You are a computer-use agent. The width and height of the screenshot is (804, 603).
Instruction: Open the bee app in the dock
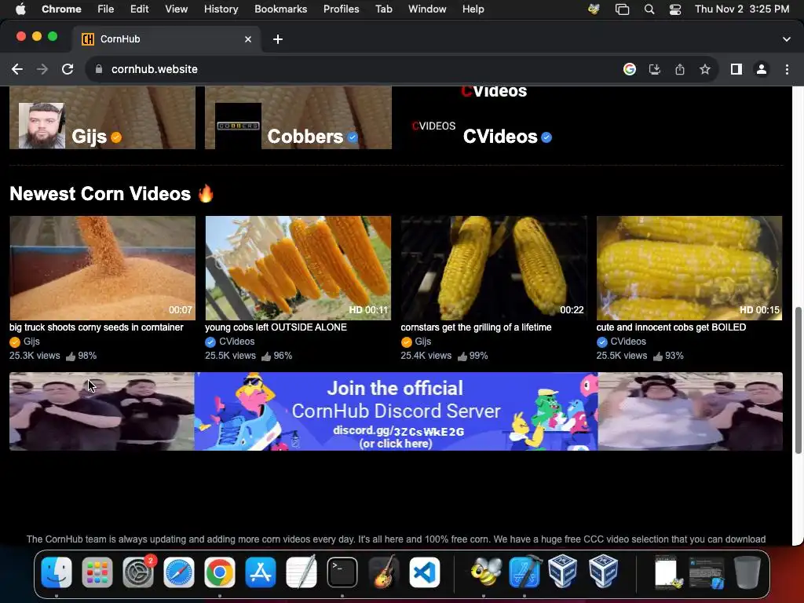tap(485, 572)
